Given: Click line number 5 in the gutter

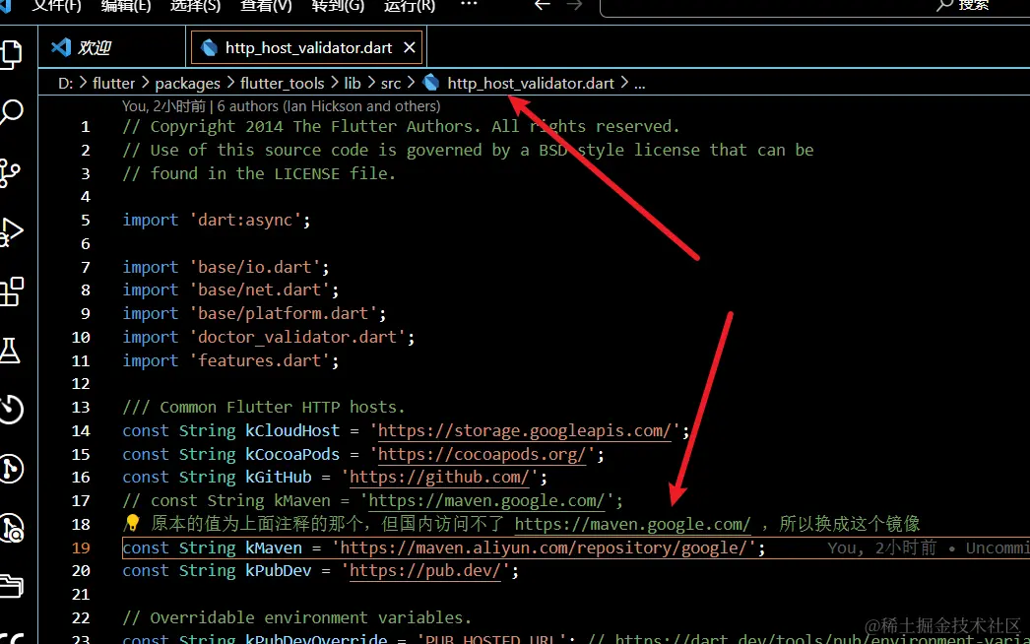Looking at the screenshot, I should coord(86,221).
